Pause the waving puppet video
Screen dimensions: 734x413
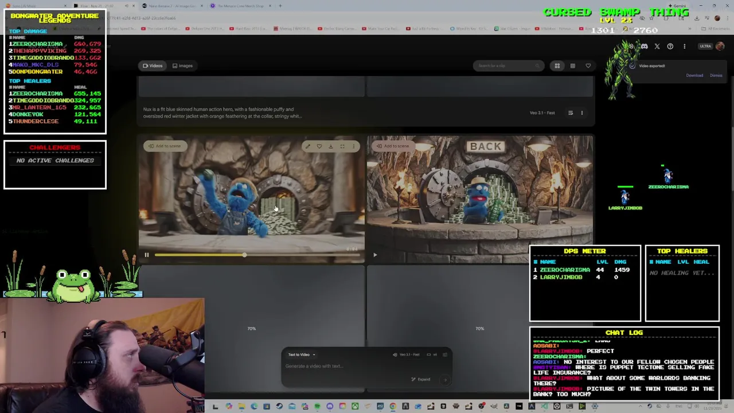(146, 255)
